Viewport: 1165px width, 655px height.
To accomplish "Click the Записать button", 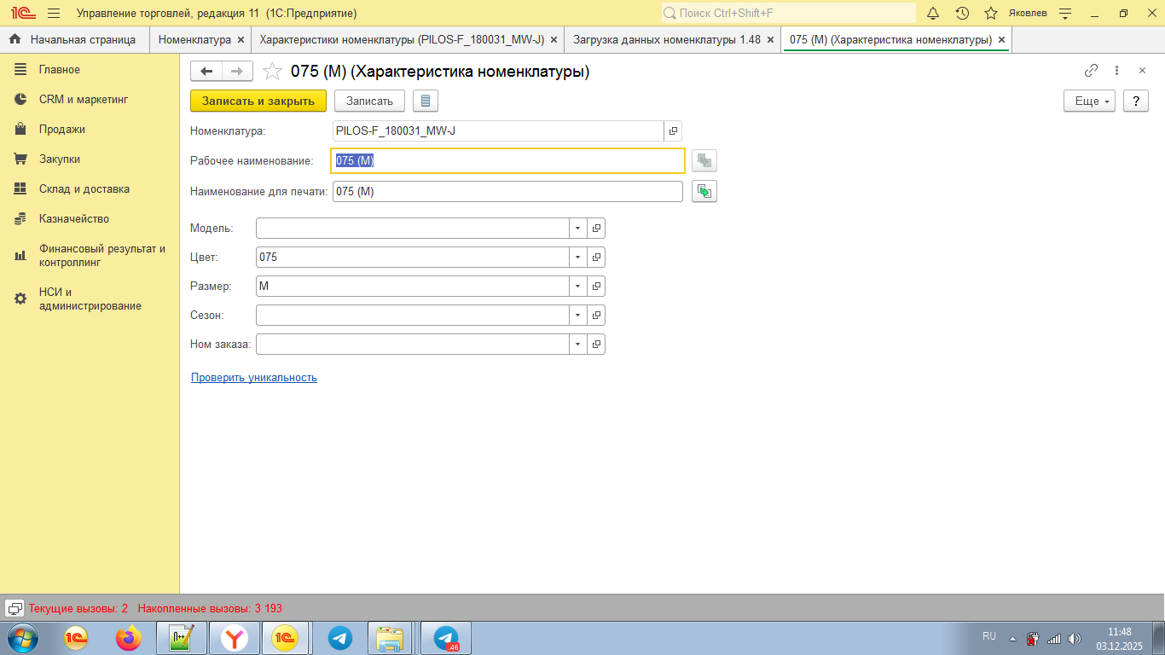I will (x=369, y=101).
